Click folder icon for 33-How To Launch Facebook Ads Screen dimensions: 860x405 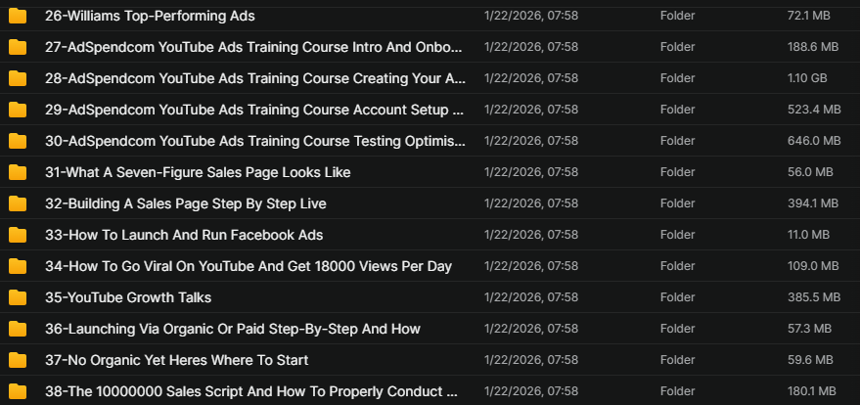[18, 235]
